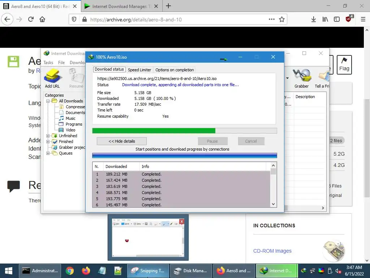Viewport: 370px width, 278px height.
Task: Open the Grabber tool in IDM toolbar
Action: tap(301, 78)
